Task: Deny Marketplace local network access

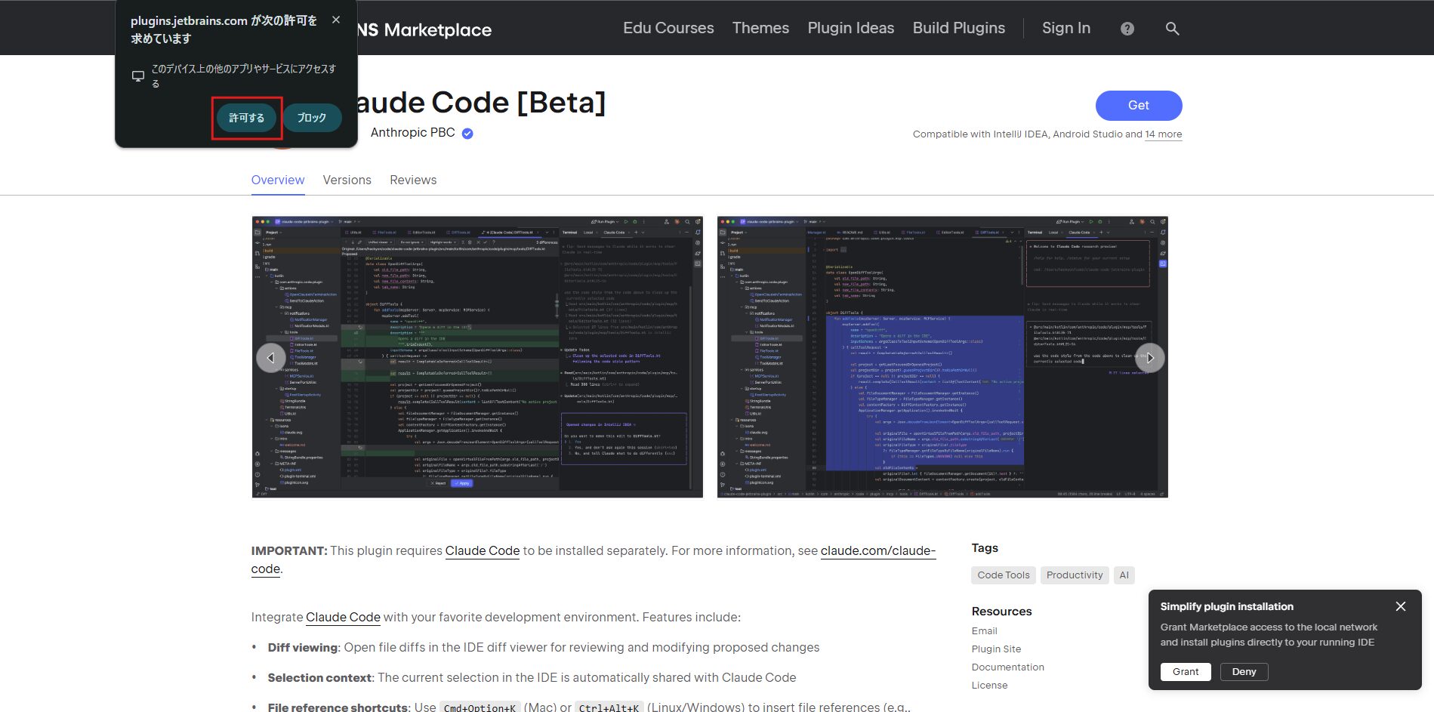Action: pos(1243,672)
